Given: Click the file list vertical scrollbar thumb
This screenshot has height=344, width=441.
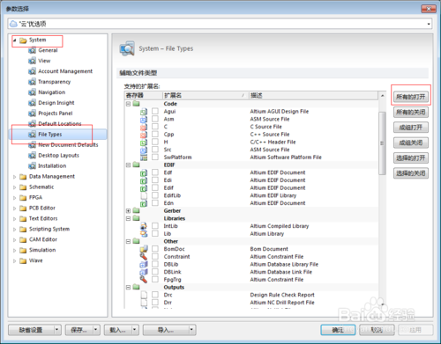Looking at the screenshot, I should click(382, 143).
